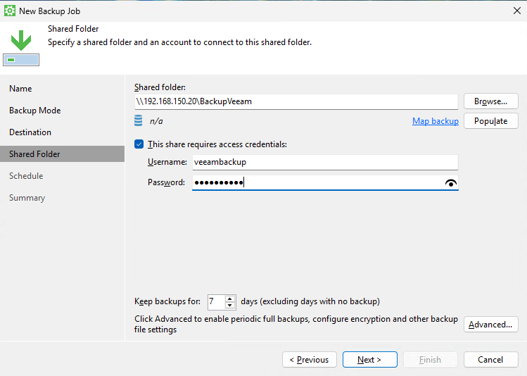Go to Backup Mode wizard step

coord(34,111)
